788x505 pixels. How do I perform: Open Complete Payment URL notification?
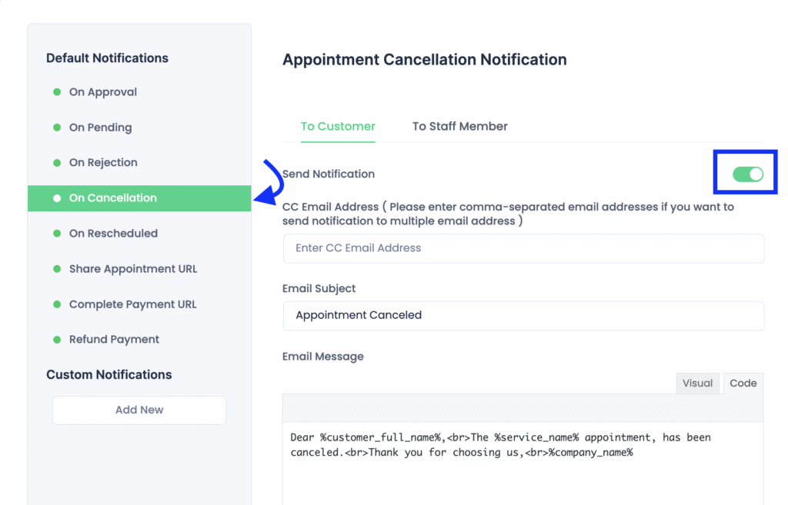tap(133, 304)
